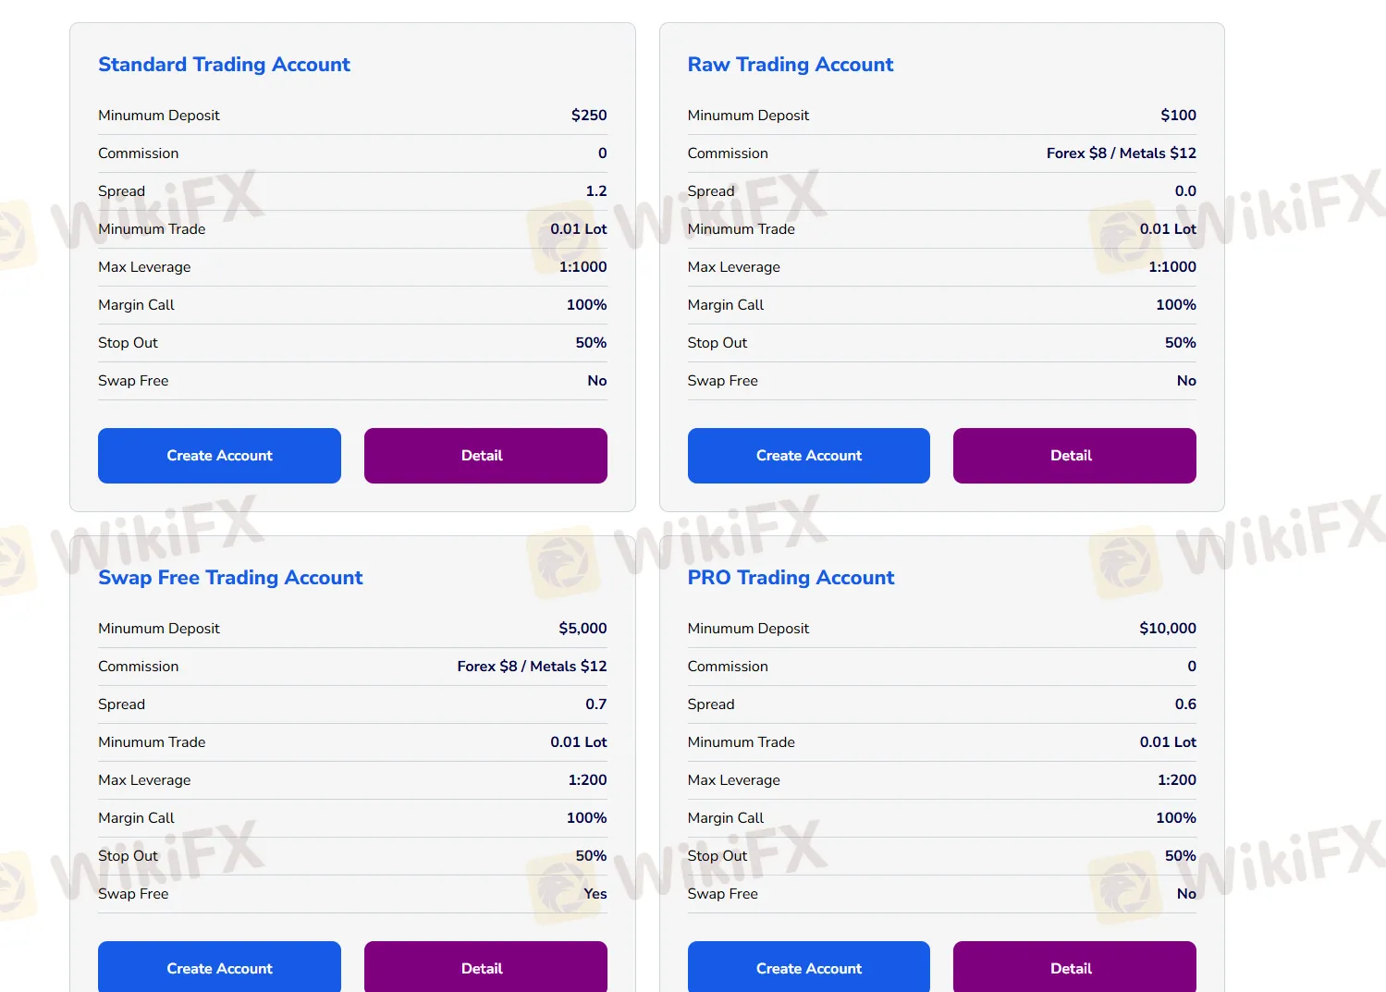Select the Swap Free Trading Account heading

(230, 578)
